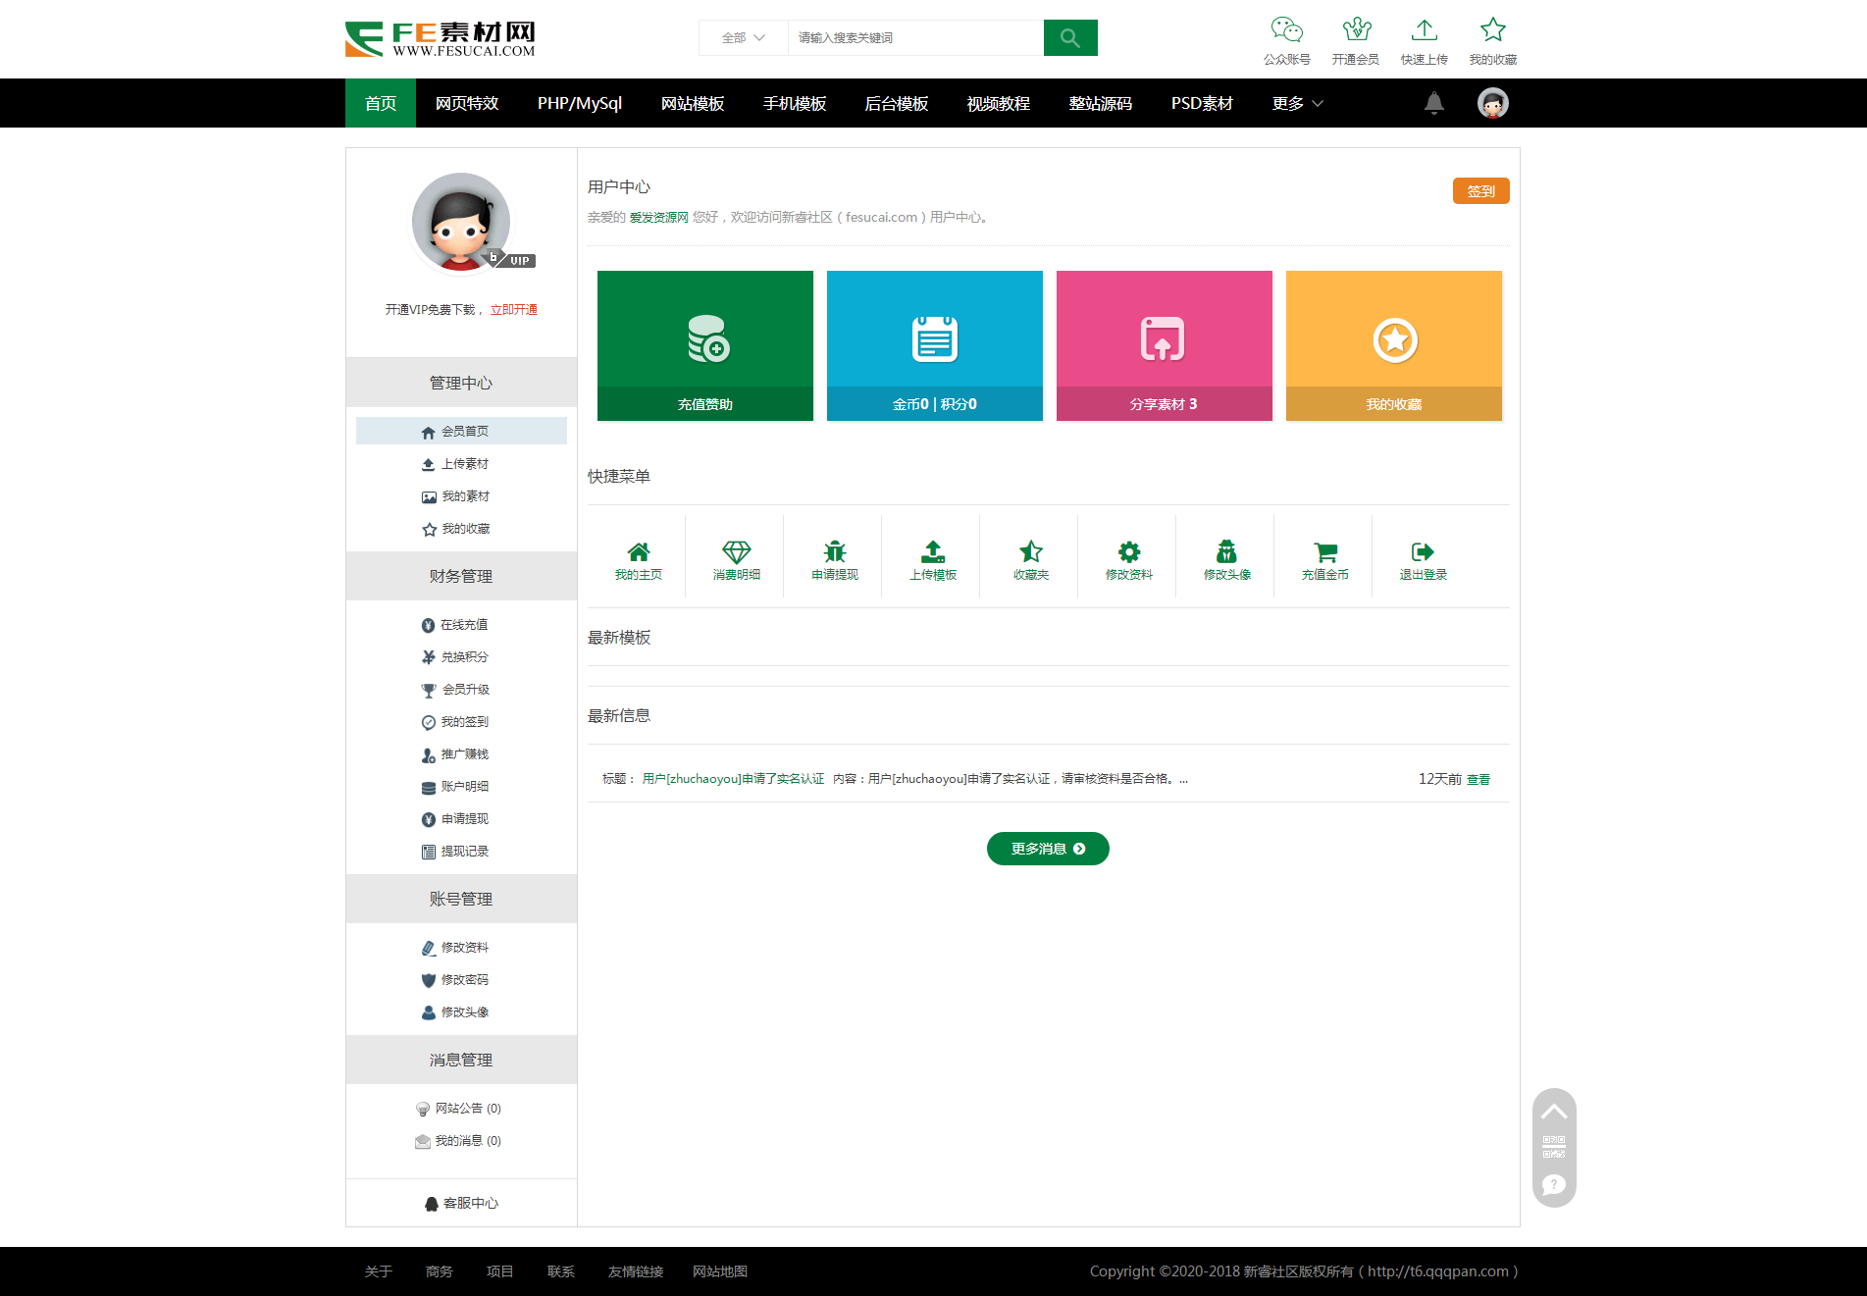Screen dimensions: 1867x1296
Task: Open the 全部 search category dropdown
Action: 743,38
